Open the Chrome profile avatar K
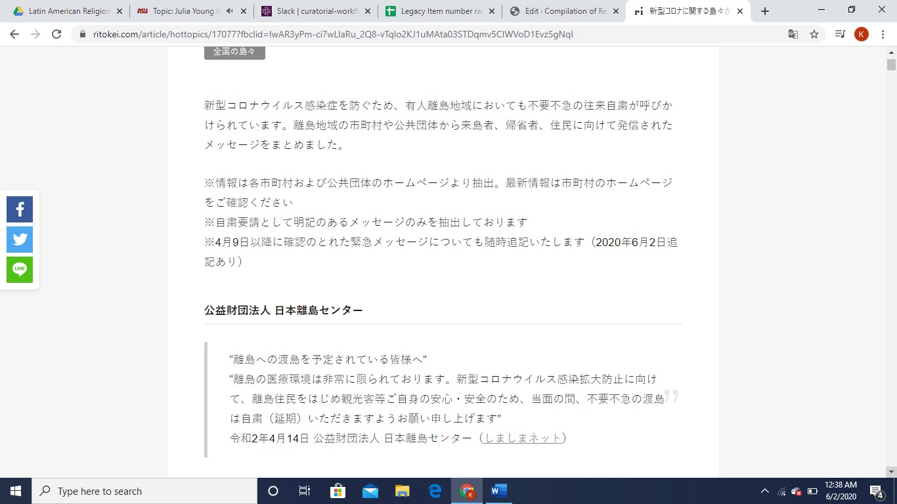The height and width of the screenshot is (504, 897). [x=861, y=34]
